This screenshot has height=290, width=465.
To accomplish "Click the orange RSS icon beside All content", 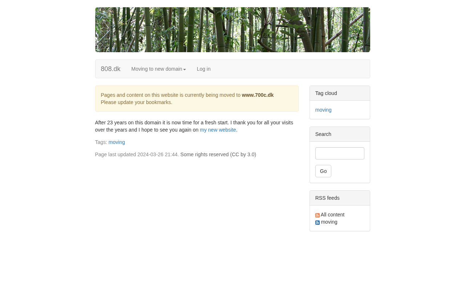I will (317, 215).
